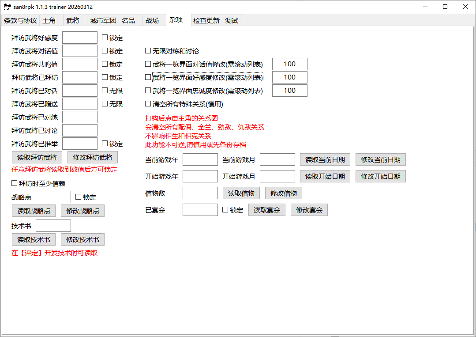The height and width of the screenshot is (337, 476).
Task: Click 读取当前日期 button
Action: click(x=325, y=159)
